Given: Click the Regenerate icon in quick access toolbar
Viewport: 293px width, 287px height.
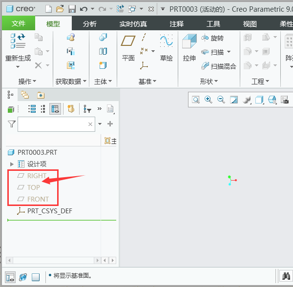Looking at the screenshot, I should click(120, 9).
